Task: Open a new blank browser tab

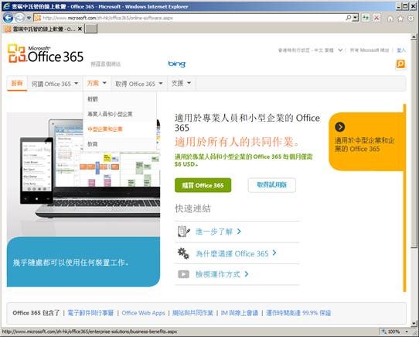Action: 91,29
